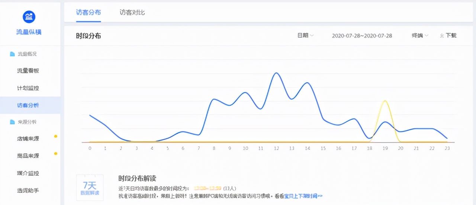Click the folder icon beside 流量概况
The width and height of the screenshot is (476, 205).
(x=12, y=54)
